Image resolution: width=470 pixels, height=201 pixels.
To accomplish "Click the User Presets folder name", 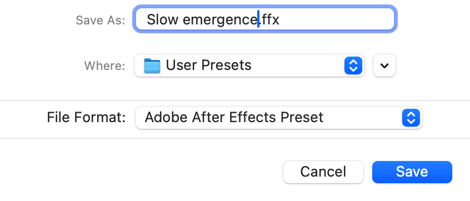I will (x=208, y=65).
